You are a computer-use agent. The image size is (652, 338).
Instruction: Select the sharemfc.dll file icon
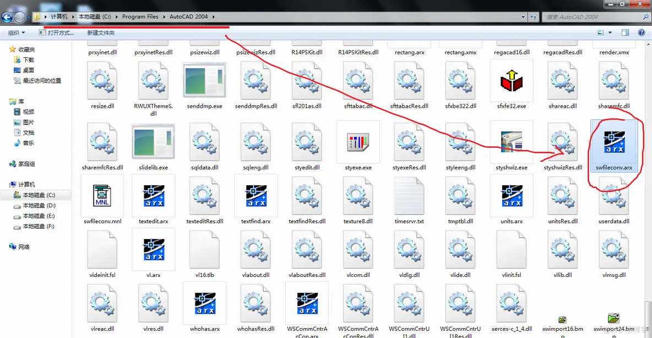(x=614, y=81)
